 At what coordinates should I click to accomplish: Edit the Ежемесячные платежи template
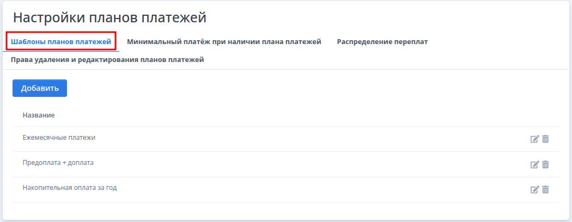tap(534, 139)
